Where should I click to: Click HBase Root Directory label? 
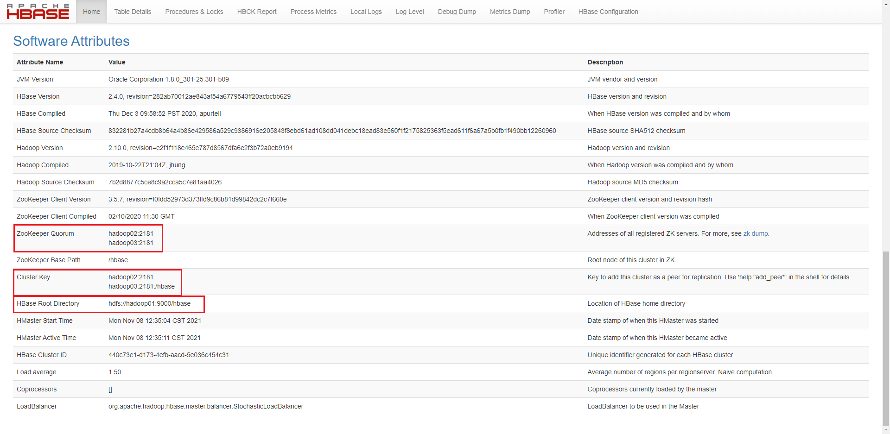tap(48, 303)
